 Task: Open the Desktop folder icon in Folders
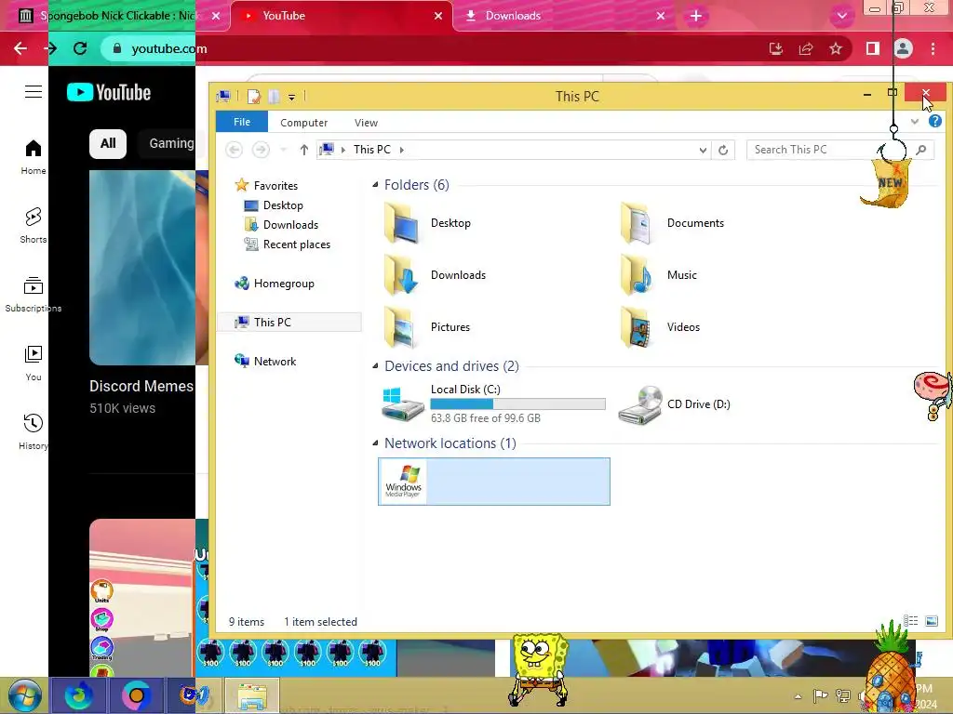pyautogui.click(x=402, y=223)
